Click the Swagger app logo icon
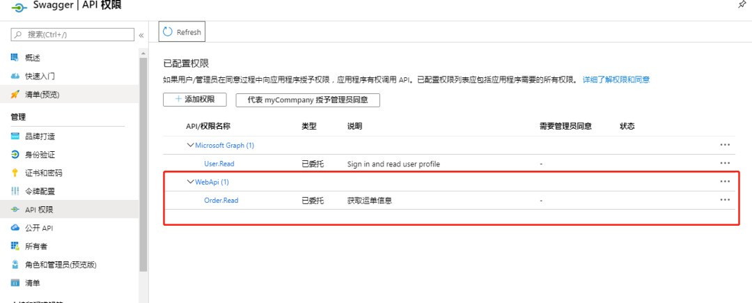752x303 pixels. (x=20, y=7)
